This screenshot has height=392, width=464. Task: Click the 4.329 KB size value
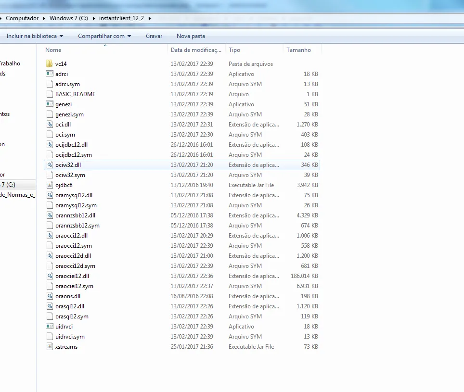click(x=307, y=215)
